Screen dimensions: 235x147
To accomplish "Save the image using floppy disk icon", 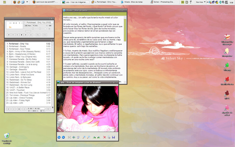I will [113, 137].
